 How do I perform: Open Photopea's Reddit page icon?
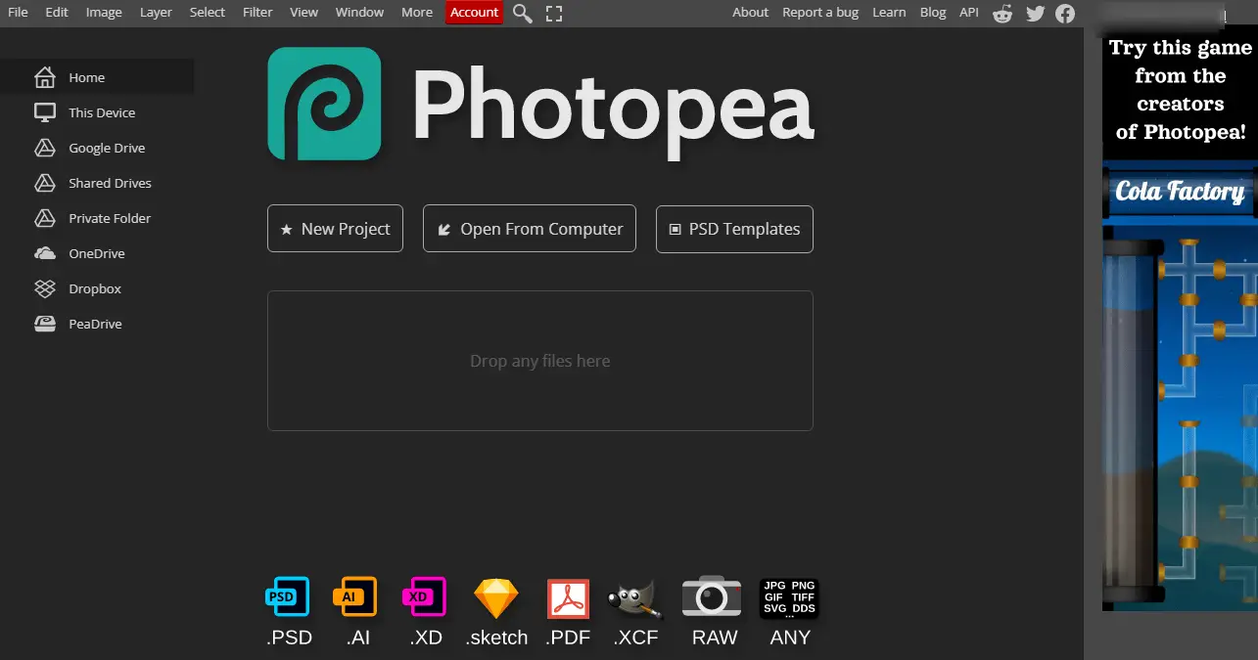click(1002, 13)
